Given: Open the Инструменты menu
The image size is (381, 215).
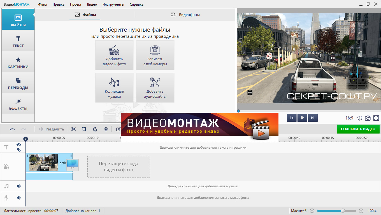Looking at the screenshot, I should tap(113, 4).
